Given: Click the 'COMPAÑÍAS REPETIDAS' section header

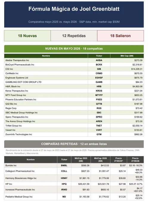Looking at the screenshot, I should click(x=74, y=144).
